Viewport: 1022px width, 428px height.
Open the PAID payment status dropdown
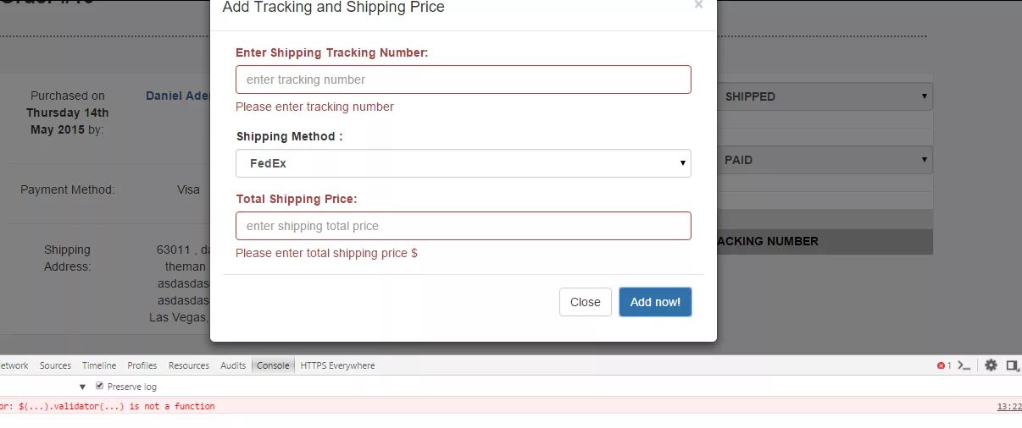[824, 160]
